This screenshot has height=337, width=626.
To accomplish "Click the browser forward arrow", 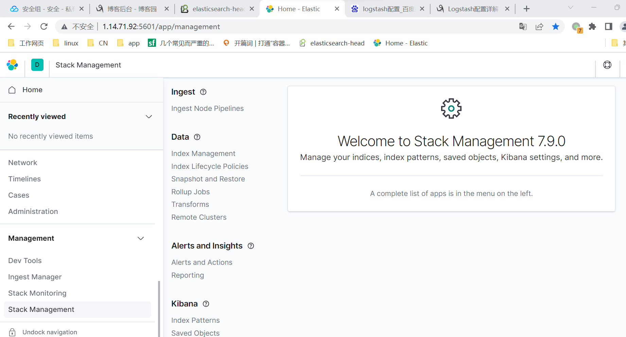I will 28,26.
